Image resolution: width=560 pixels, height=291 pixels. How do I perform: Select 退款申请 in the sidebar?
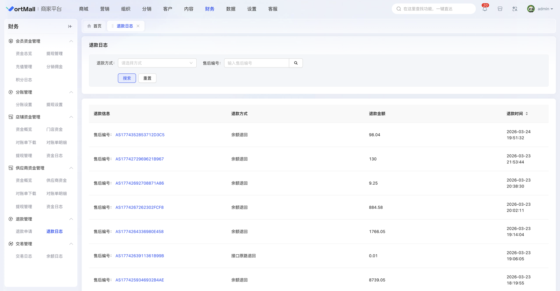pyautogui.click(x=24, y=232)
